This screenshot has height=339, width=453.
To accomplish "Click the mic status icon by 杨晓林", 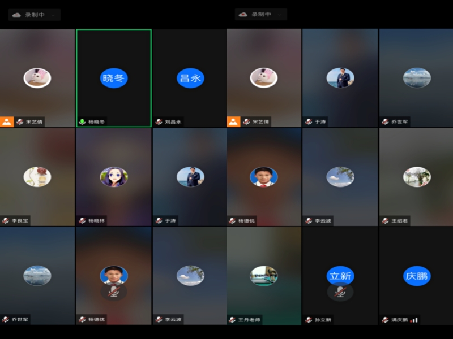I will click(82, 220).
